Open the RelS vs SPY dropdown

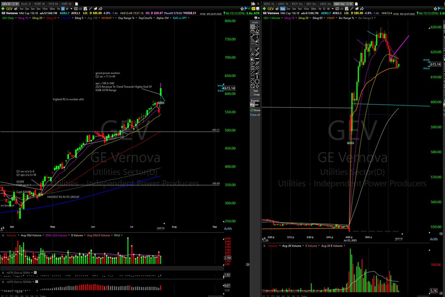pos(189,18)
